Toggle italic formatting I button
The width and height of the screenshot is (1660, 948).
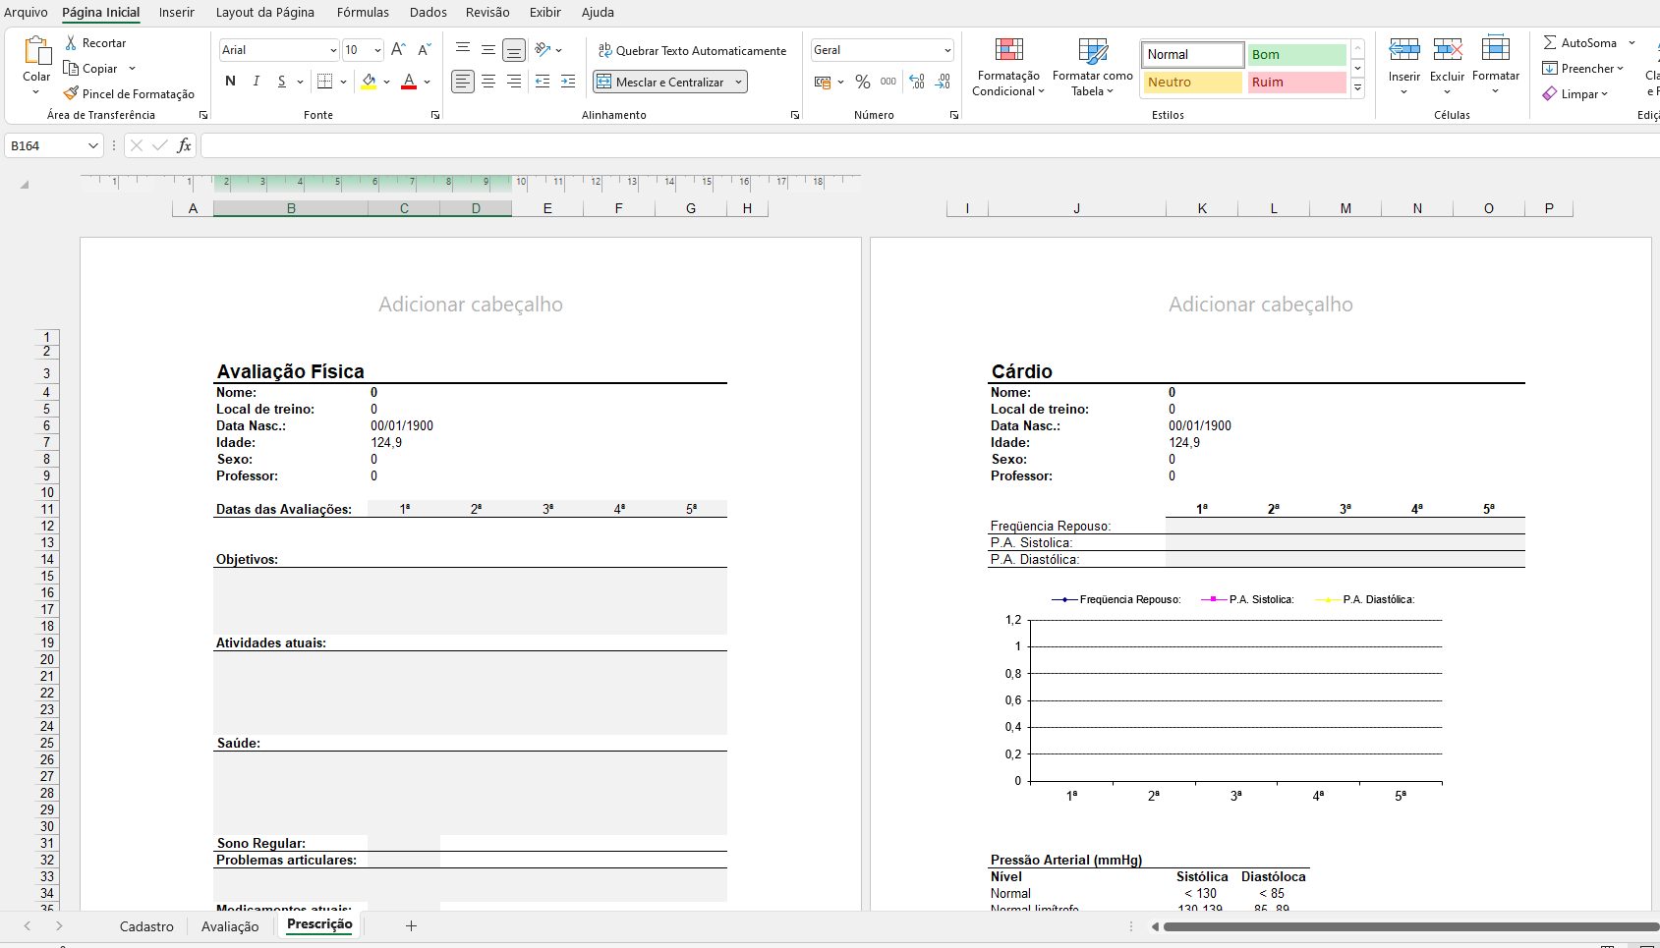pyautogui.click(x=257, y=82)
